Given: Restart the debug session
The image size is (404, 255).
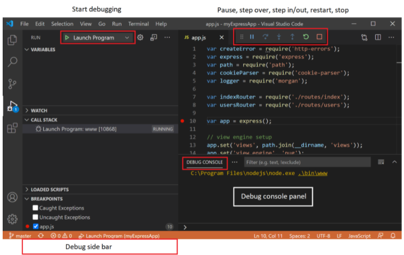Looking at the screenshot, I should [x=306, y=37].
